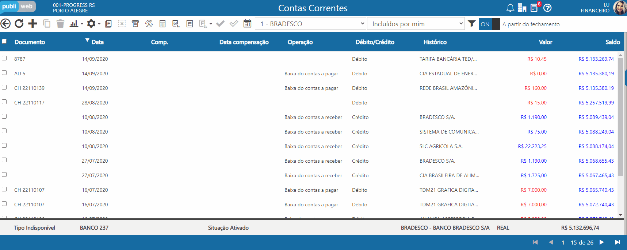The width and height of the screenshot is (627, 250).
Task: Sort by the Documento column header
Action: tap(30, 42)
